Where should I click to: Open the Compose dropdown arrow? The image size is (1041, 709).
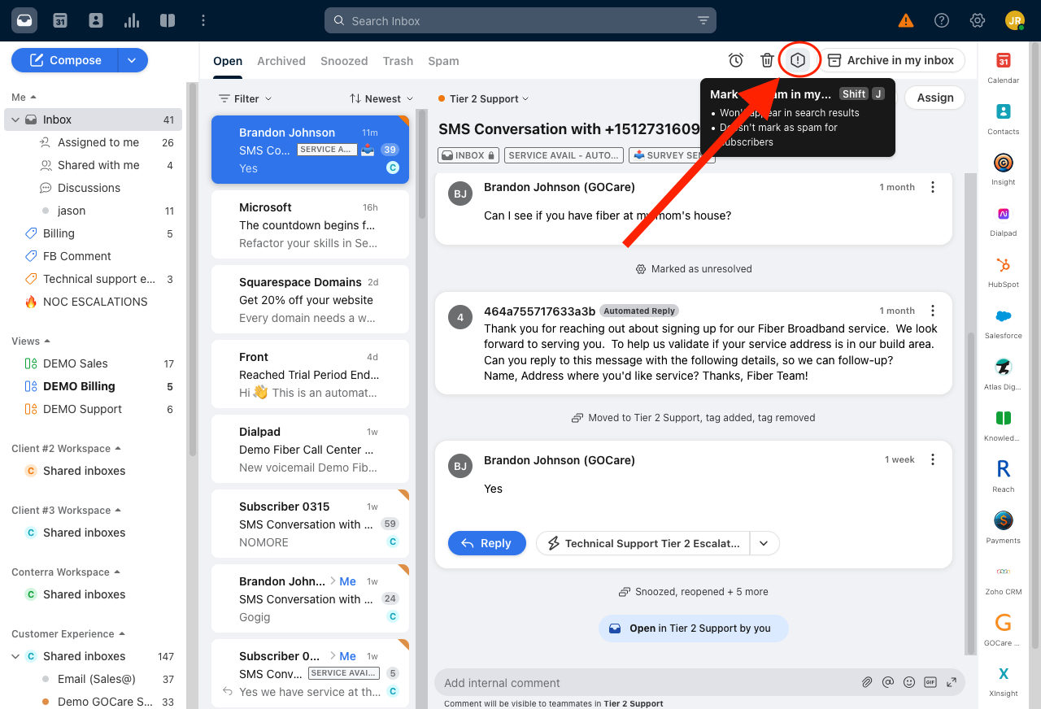tap(133, 60)
